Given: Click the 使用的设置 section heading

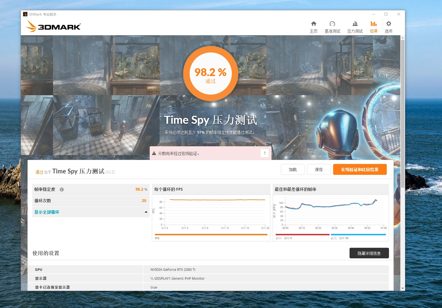Looking at the screenshot, I should (46, 253).
